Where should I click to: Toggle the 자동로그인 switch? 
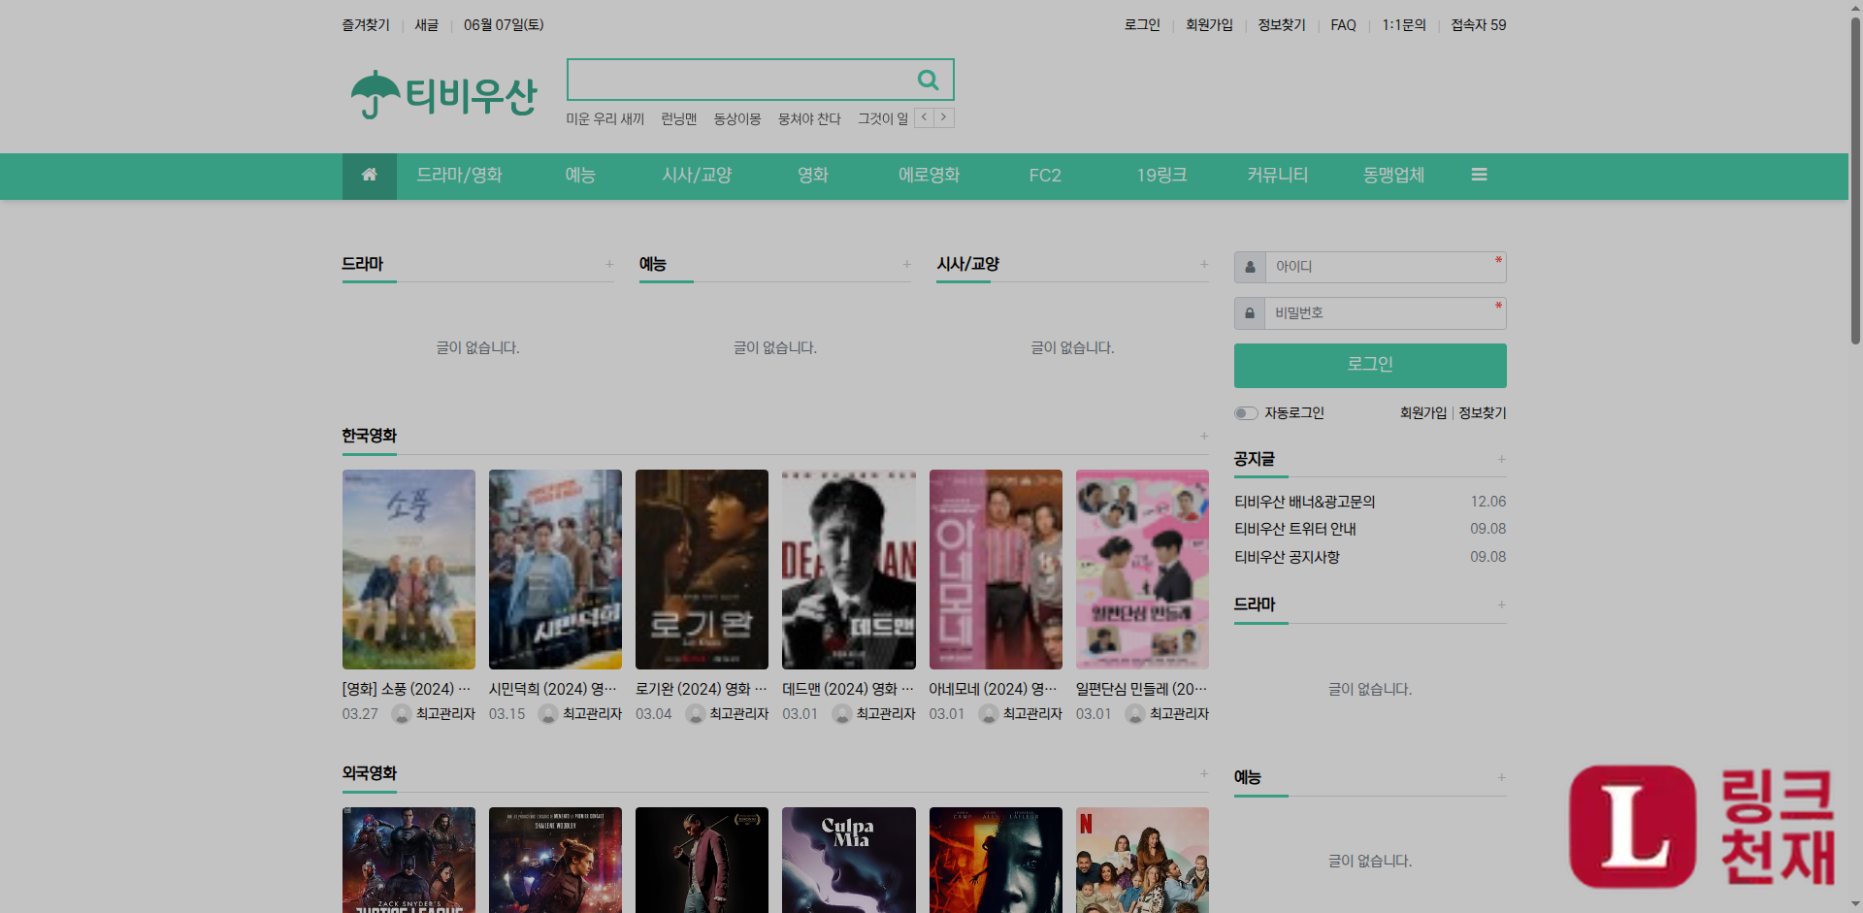[x=1246, y=413]
